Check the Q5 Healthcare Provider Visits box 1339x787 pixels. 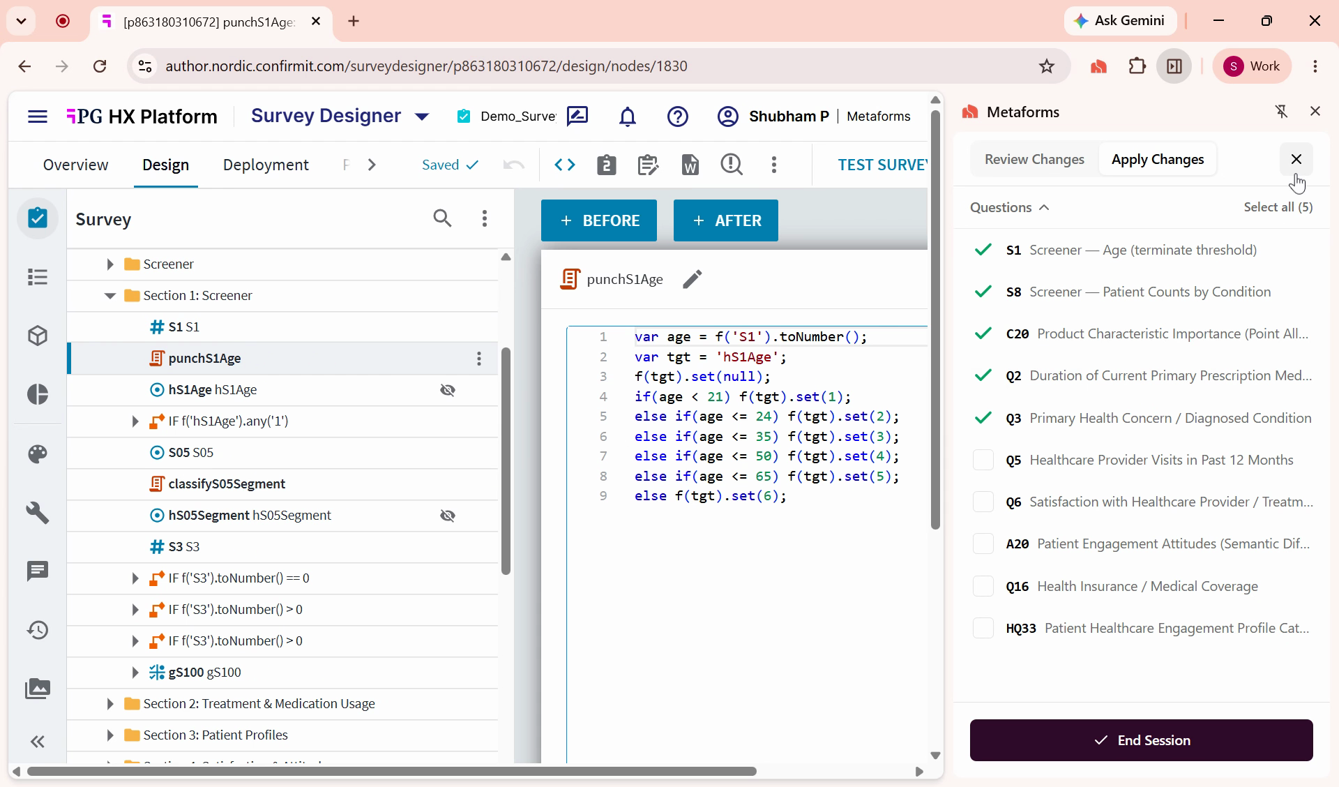[x=983, y=460]
